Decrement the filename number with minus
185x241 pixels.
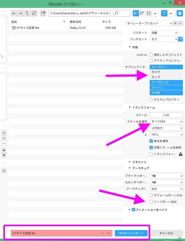[x=103, y=233]
